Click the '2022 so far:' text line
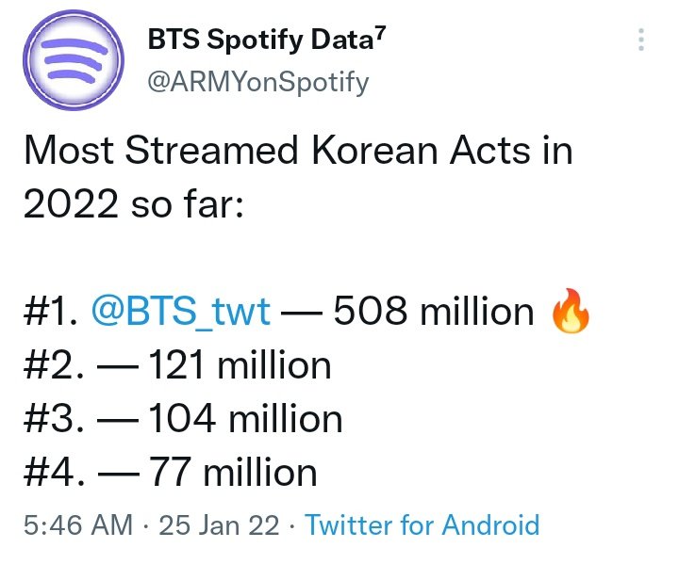The height and width of the screenshot is (564, 679). [x=133, y=203]
